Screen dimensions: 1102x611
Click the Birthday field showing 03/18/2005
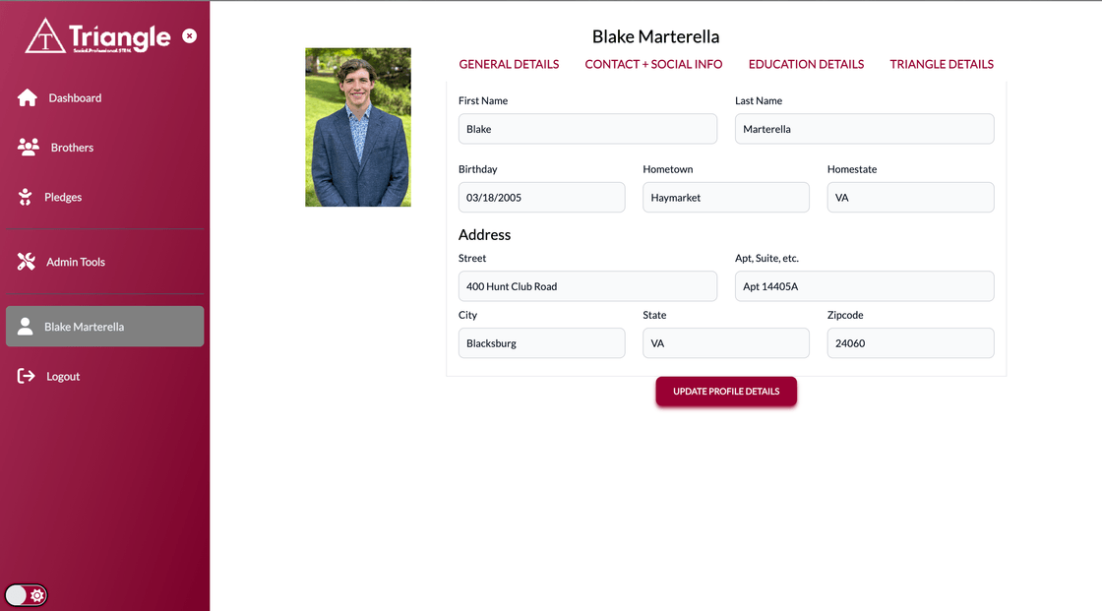click(542, 198)
